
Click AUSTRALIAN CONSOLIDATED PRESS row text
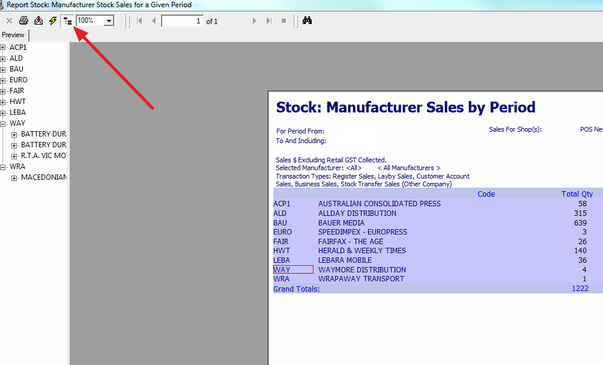point(380,204)
